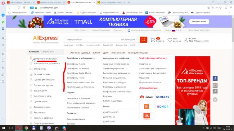
Task: Focus the product search input field
Action: point(92,39)
